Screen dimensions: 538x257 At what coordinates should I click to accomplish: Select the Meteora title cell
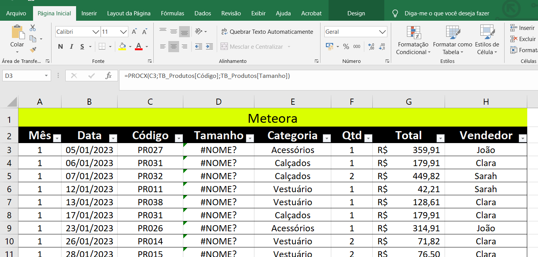[x=272, y=118]
